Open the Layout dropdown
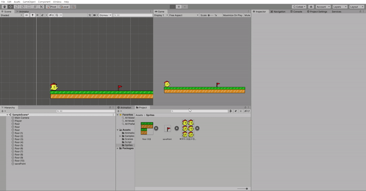 357,7
